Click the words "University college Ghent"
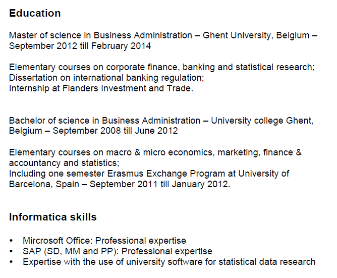This screenshot has height=278, width=337. (x=262, y=121)
